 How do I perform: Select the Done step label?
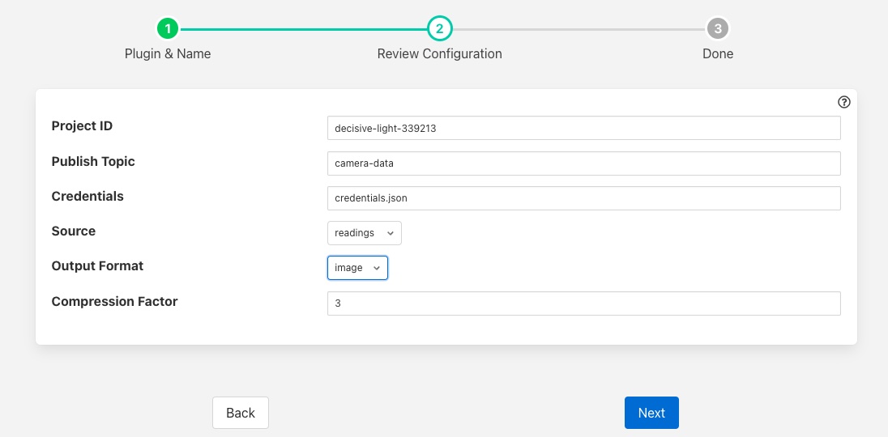(x=717, y=53)
